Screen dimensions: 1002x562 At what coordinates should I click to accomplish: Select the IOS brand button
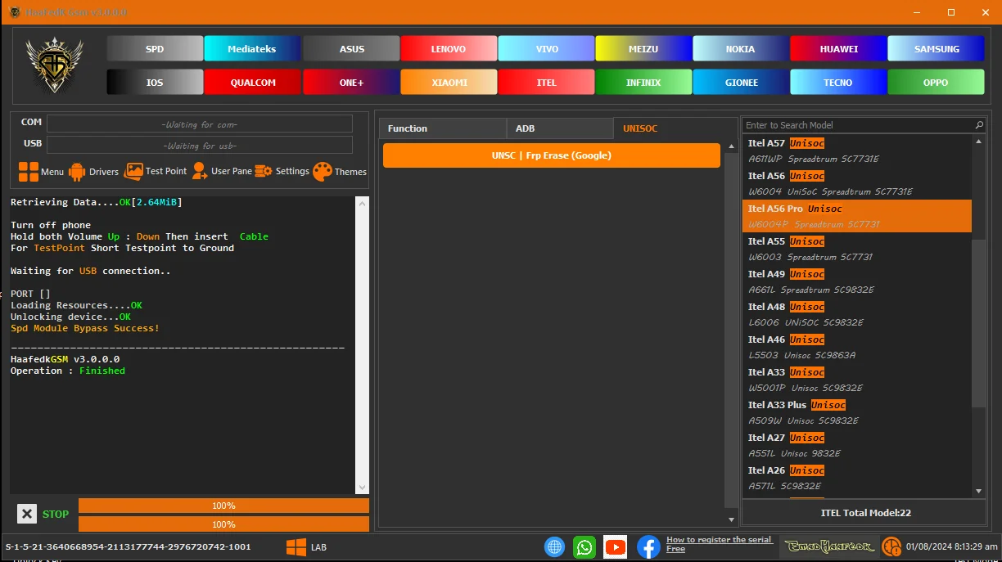point(155,83)
